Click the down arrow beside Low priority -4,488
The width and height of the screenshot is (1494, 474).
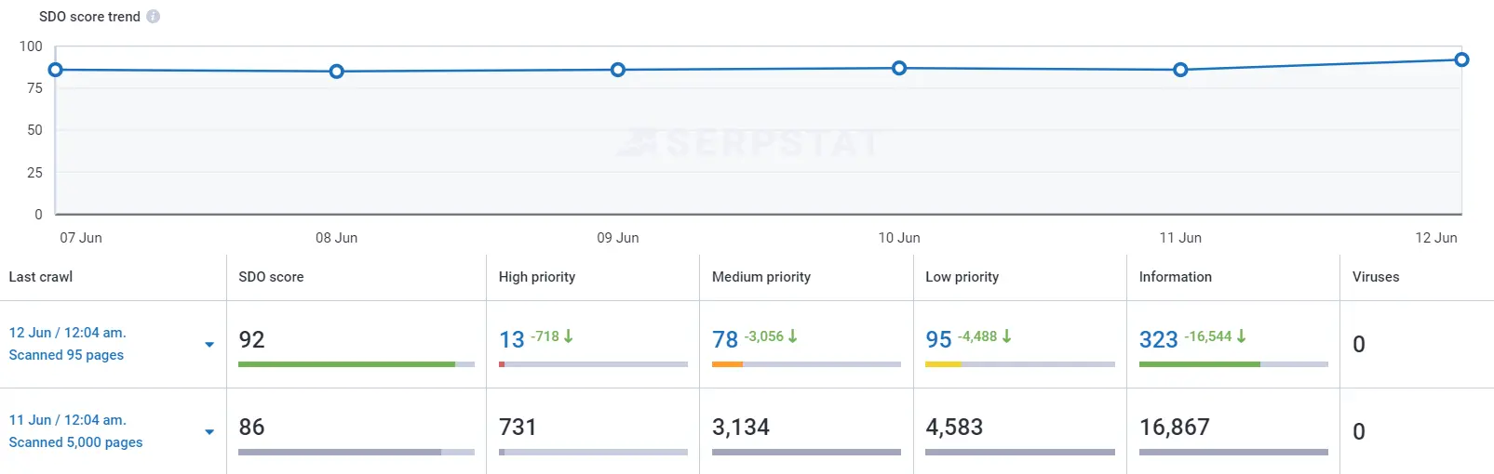coord(1006,336)
